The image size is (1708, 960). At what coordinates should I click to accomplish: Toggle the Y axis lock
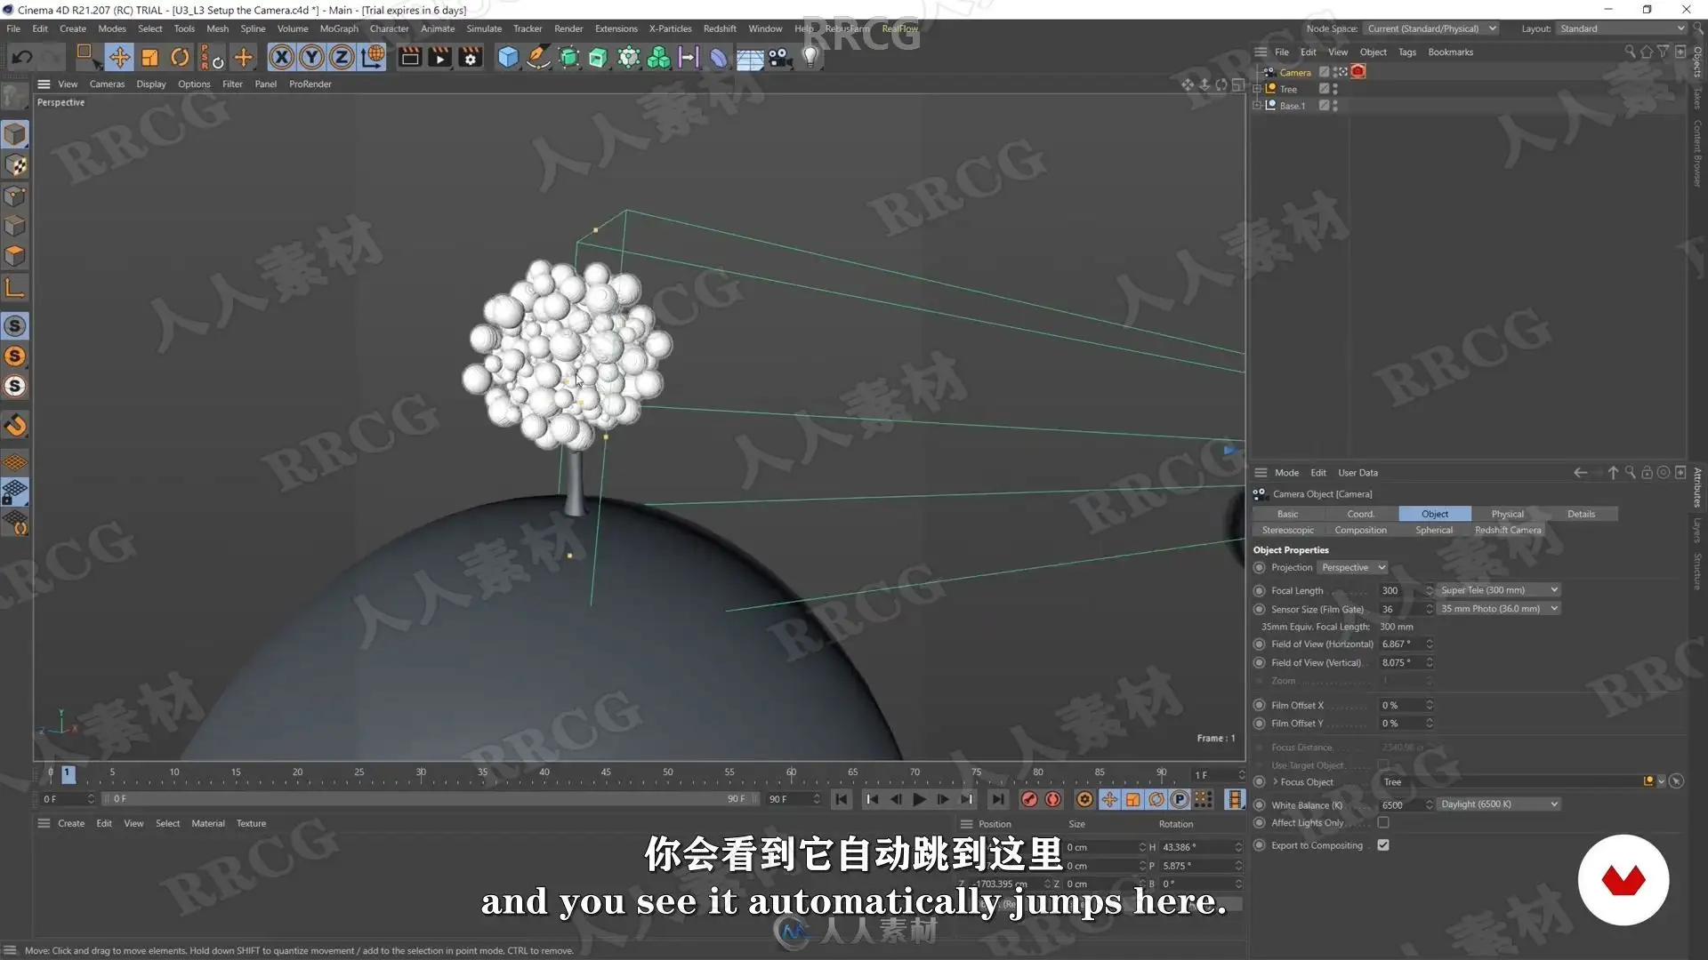(311, 58)
